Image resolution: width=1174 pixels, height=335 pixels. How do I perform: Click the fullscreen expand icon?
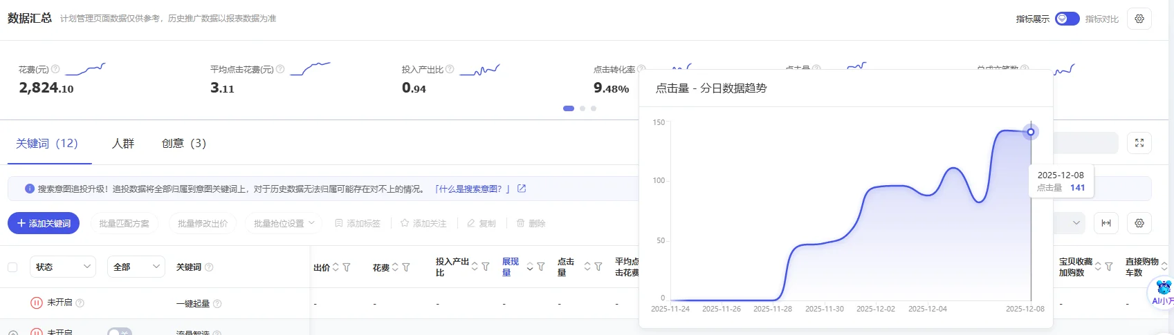coord(1139,143)
